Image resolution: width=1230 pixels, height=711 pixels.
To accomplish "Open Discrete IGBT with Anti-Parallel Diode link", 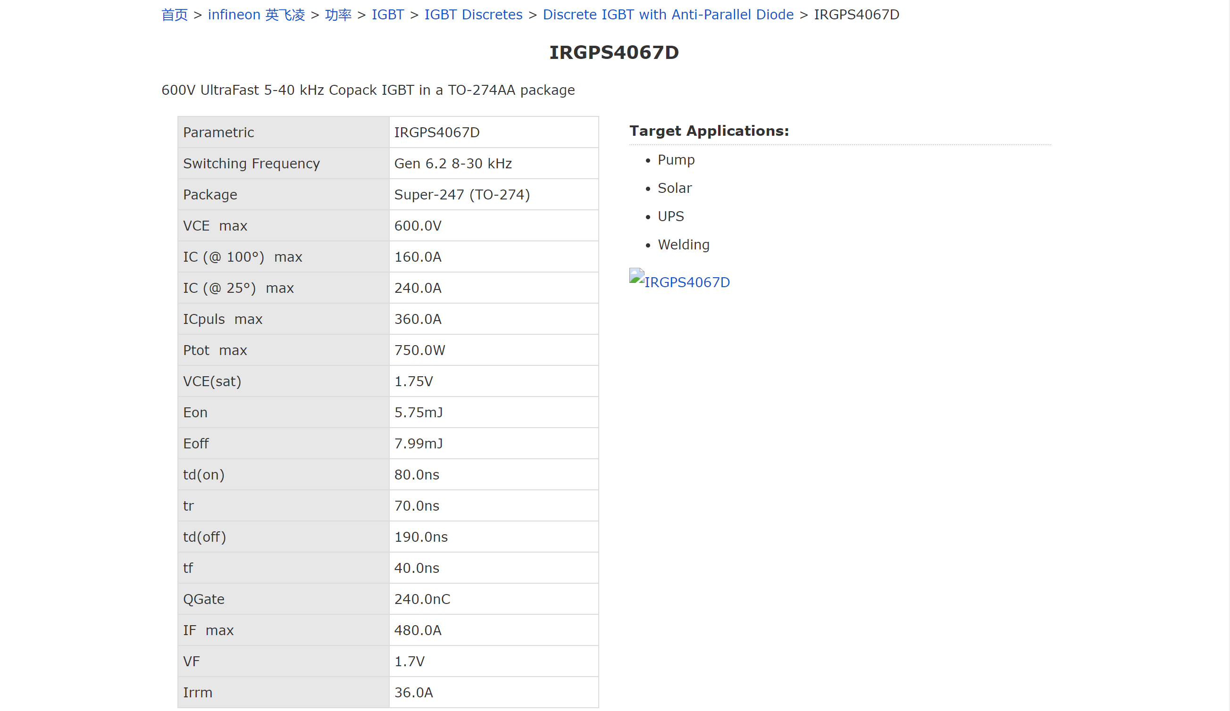I will pos(668,15).
